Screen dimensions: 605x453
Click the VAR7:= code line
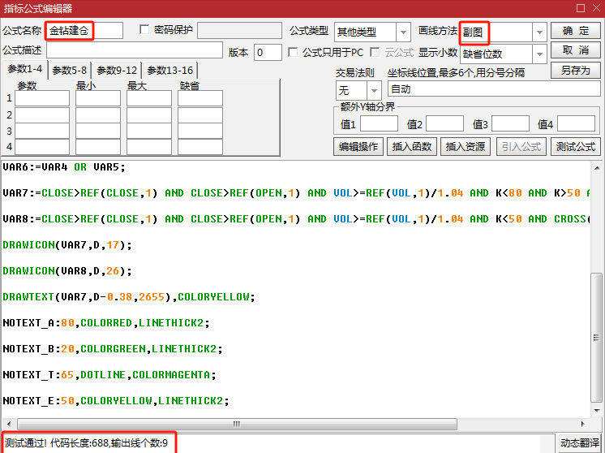(296, 192)
